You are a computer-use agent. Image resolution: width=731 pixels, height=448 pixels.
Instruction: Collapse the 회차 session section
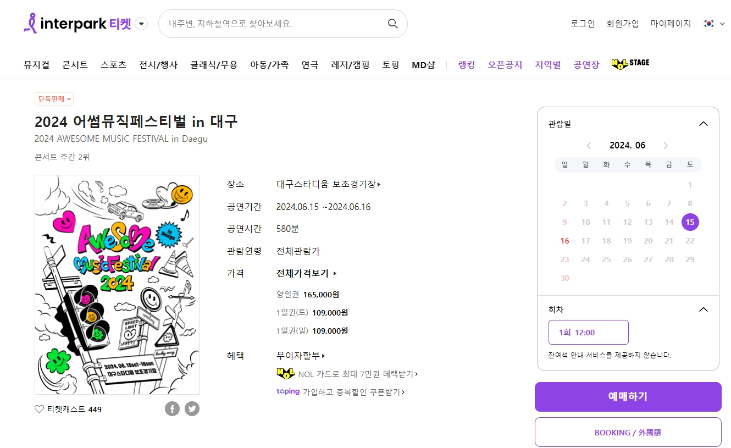click(x=703, y=309)
